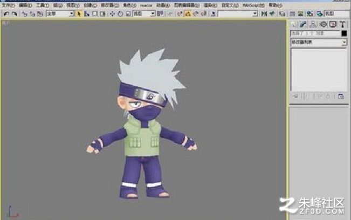This screenshot has width=351, height=220.
Task: Click inside the empty modifier stack list
Action: point(319,70)
